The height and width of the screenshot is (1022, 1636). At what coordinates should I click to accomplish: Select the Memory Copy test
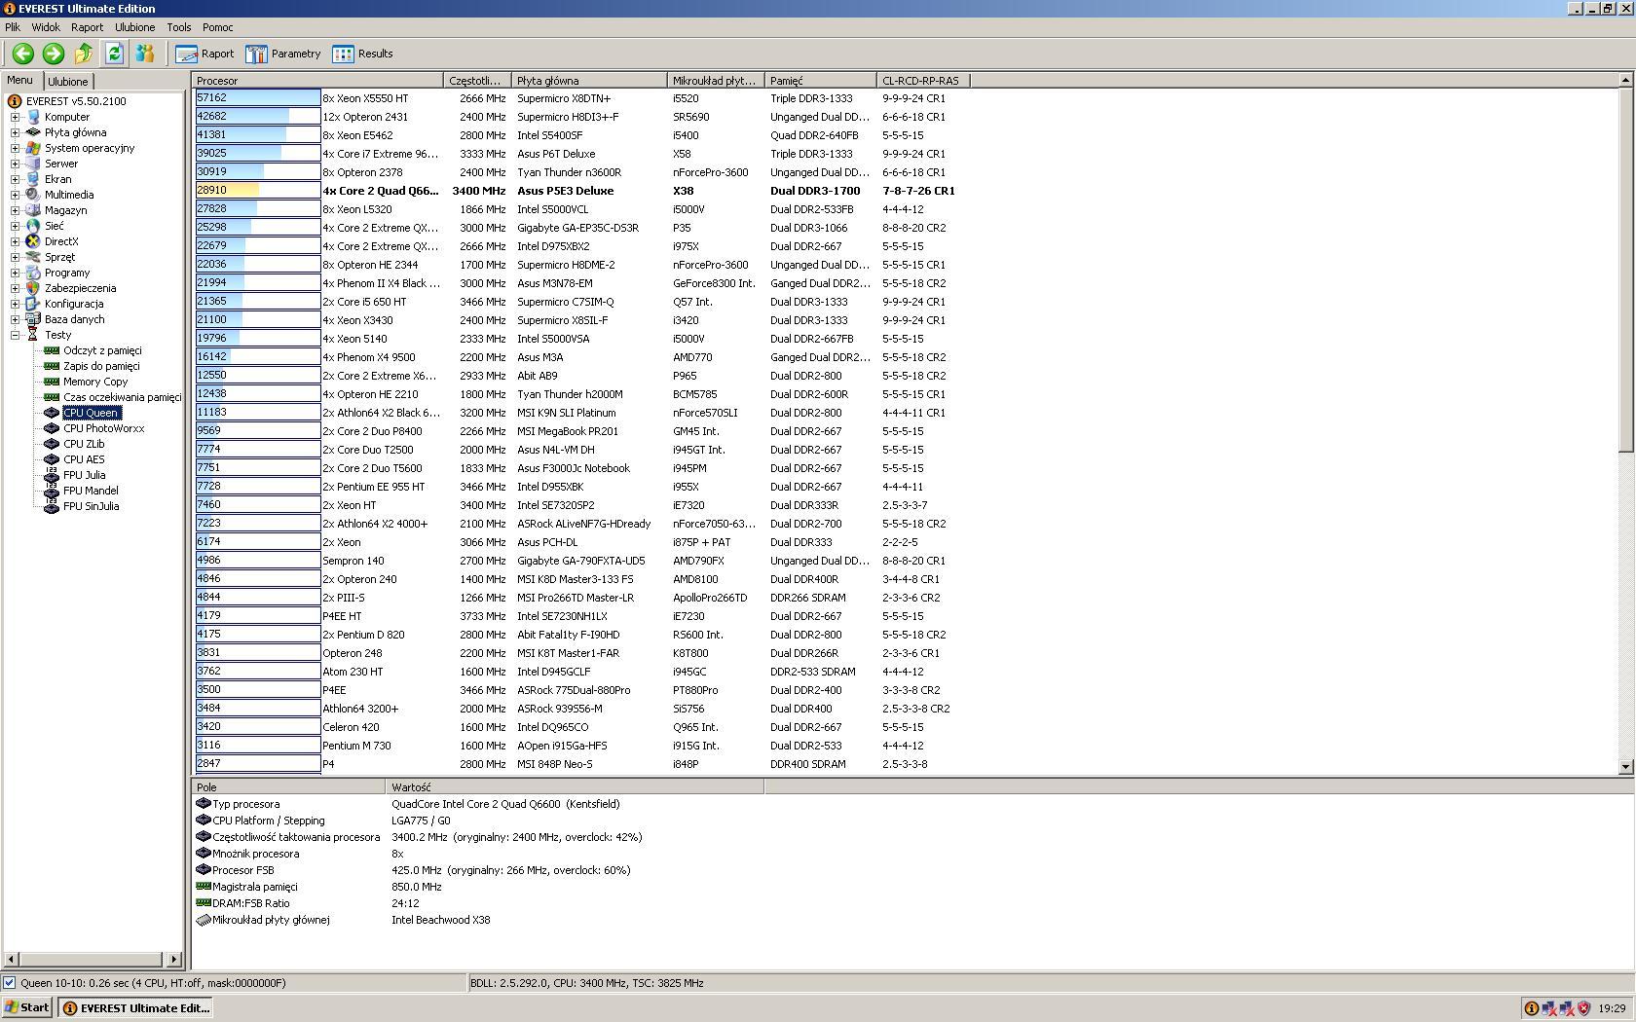tap(95, 382)
